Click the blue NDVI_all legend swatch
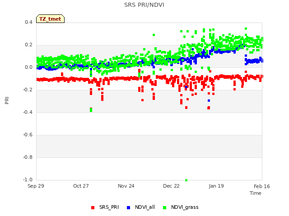 tap(128, 207)
